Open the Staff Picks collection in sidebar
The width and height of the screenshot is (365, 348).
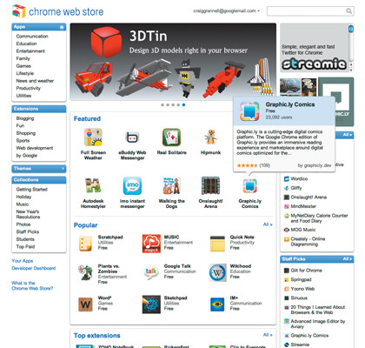coord(28,231)
